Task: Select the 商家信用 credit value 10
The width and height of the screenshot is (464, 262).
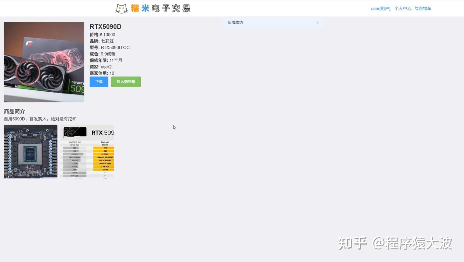Action: point(112,73)
